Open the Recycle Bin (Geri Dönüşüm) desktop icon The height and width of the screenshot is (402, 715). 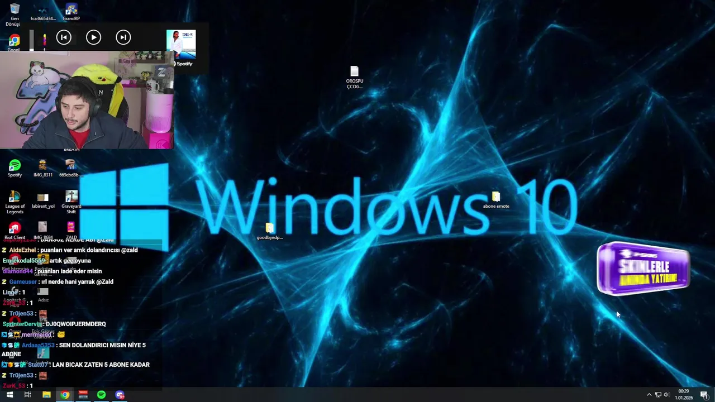point(15,13)
